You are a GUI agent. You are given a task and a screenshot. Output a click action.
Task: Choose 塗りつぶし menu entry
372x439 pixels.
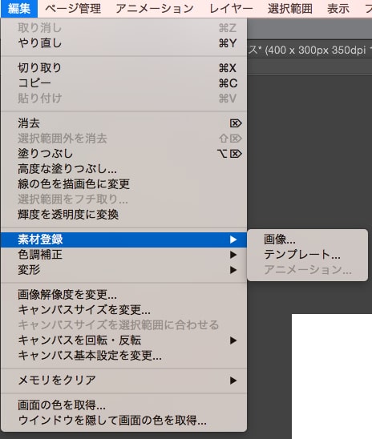[x=123, y=154]
